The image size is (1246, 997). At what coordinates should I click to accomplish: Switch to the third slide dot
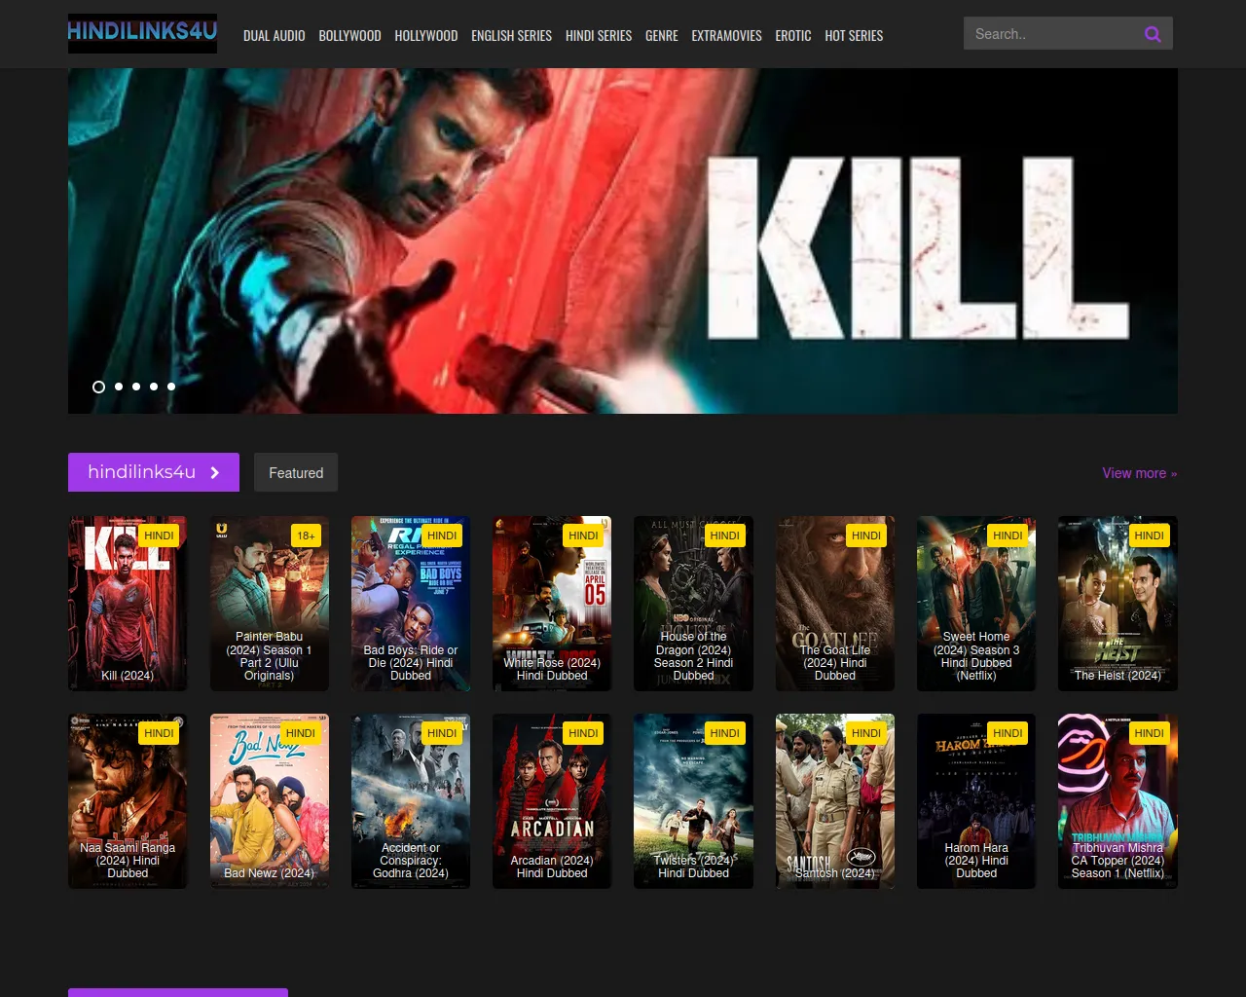pyautogui.click(x=136, y=387)
